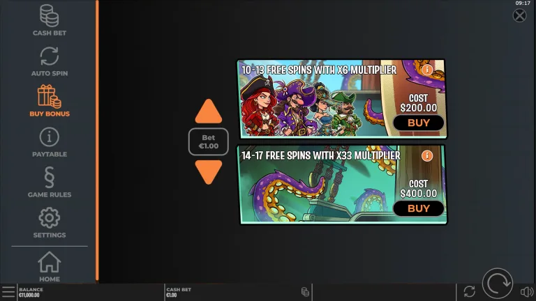Open Game Rules section symbol
The height and width of the screenshot is (301, 536).
[x=50, y=177]
